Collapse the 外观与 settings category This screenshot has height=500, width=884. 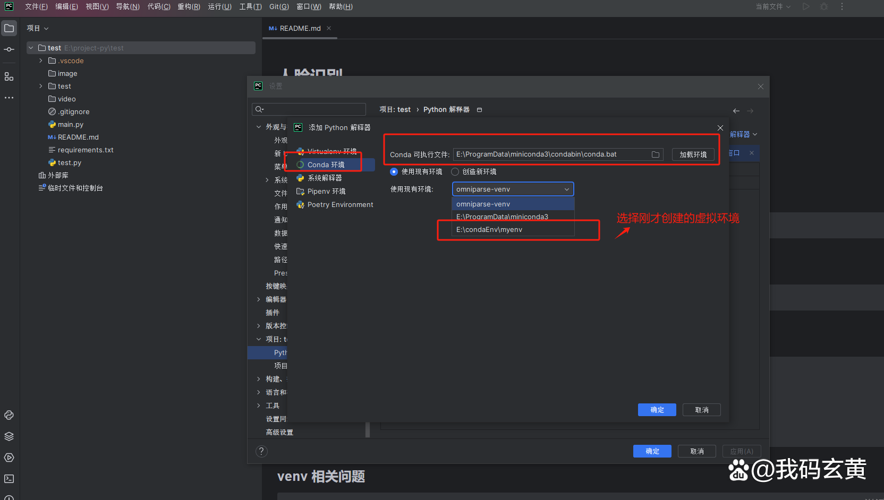coord(259,127)
